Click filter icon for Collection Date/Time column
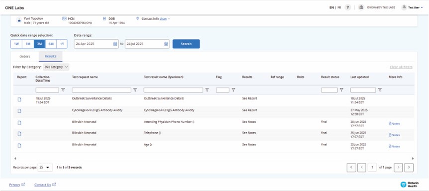The image size is (429, 191). click(x=63, y=90)
